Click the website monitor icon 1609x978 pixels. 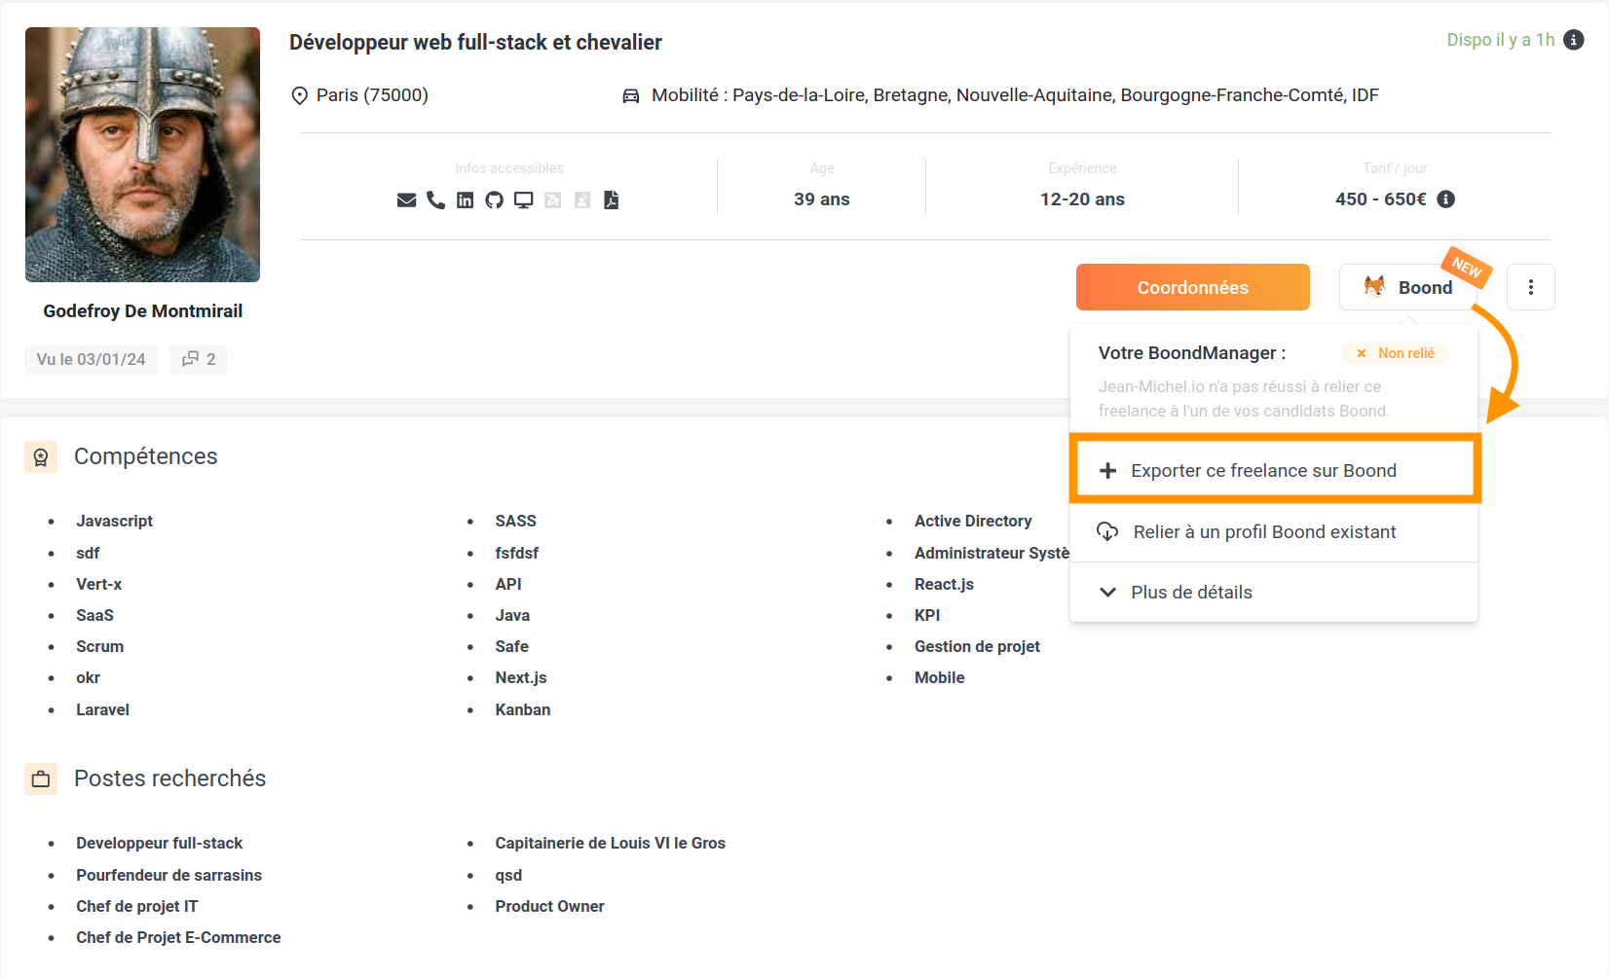pyautogui.click(x=524, y=200)
